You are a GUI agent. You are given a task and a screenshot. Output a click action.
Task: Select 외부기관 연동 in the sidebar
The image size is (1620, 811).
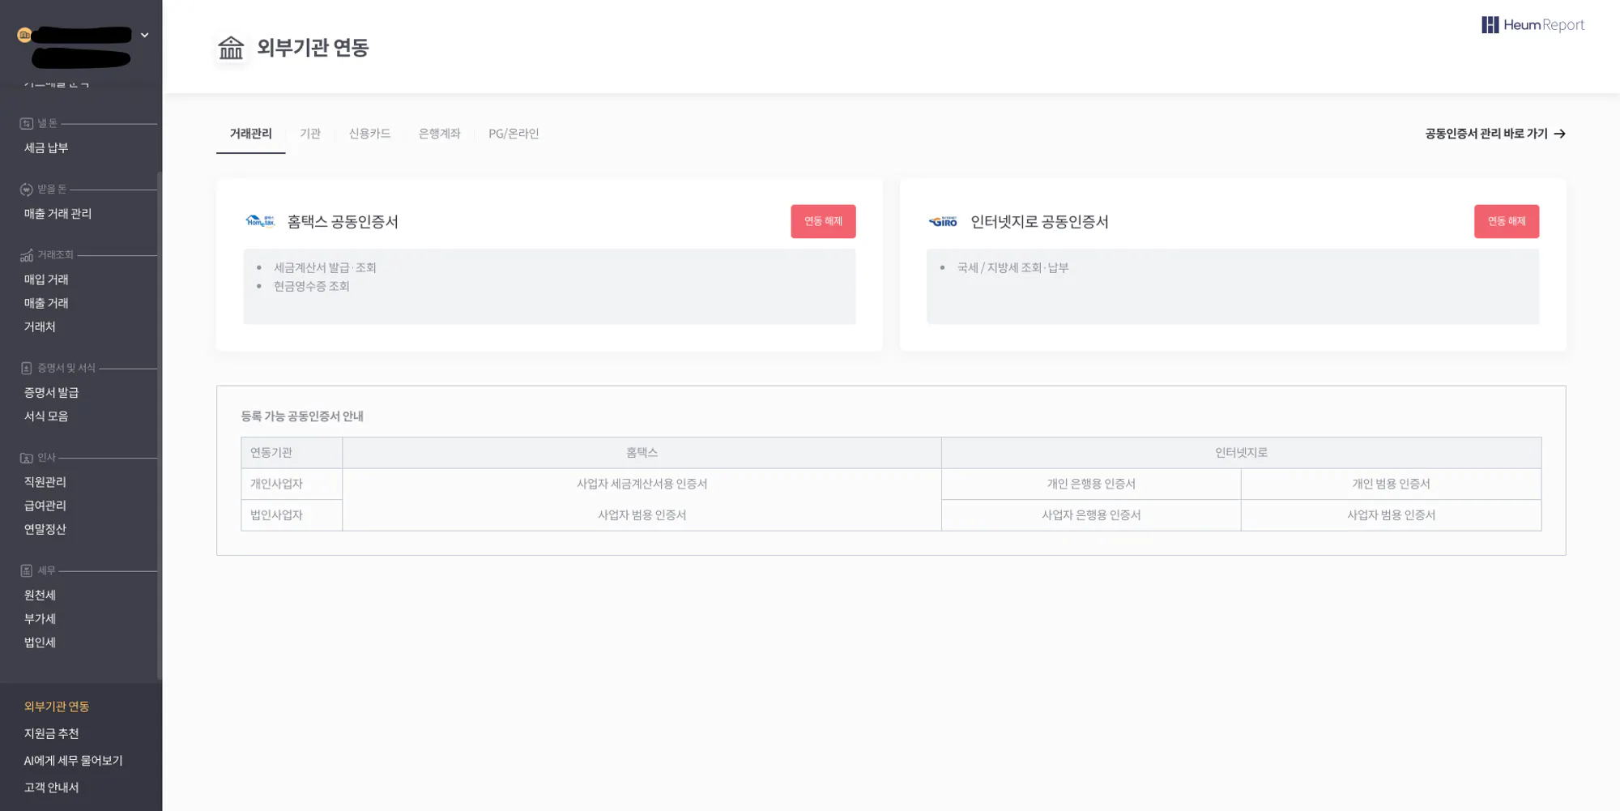tap(57, 706)
